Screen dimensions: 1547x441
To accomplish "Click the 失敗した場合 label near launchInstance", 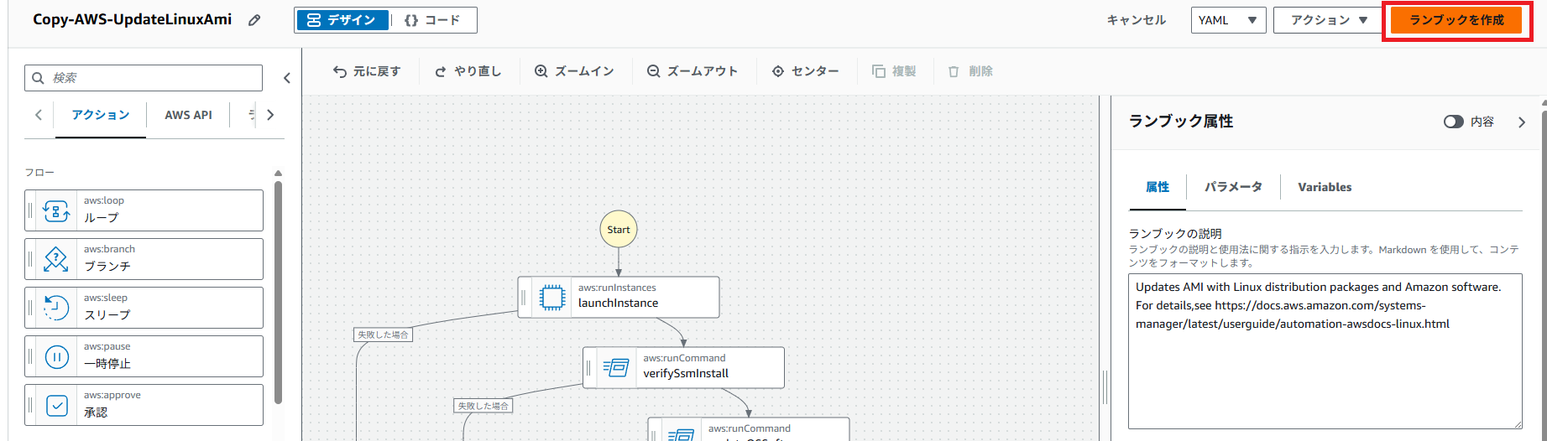I will [x=383, y=335].
